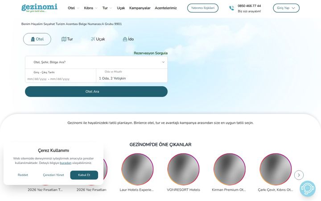
Task: Open the Otel, Şehir, Bölge Ara dropdown
Action: pos(96,62)
